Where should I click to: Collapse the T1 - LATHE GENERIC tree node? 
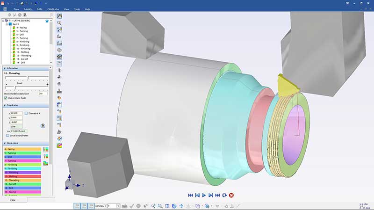pos(3,21)
